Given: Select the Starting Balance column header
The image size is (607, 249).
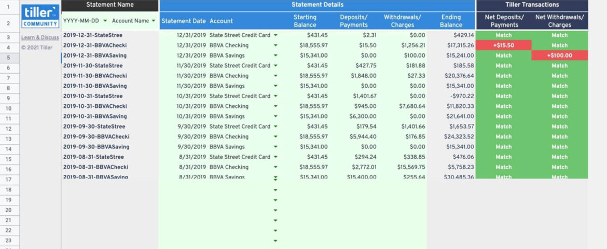Looking at the screenshot, I should (305, 21).
